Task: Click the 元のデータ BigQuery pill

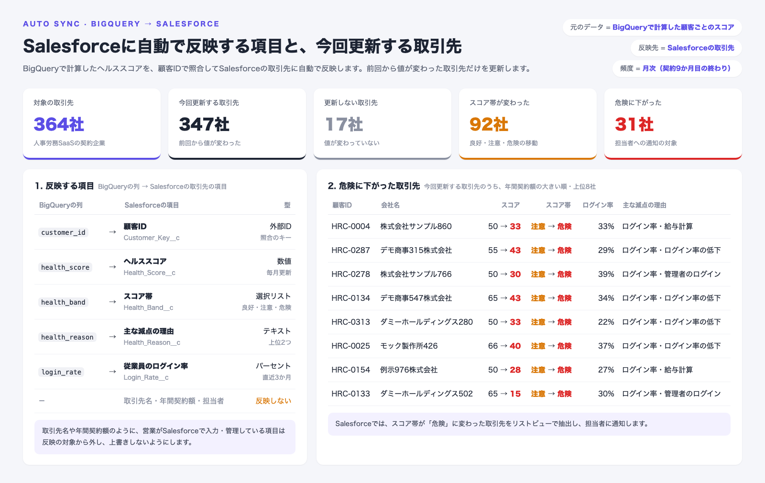Action: [652, 27]
